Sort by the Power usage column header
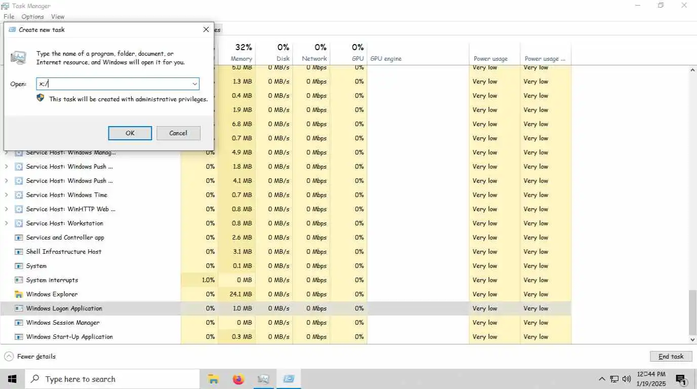This screenshot has height=389, width=697. (495, 53)
